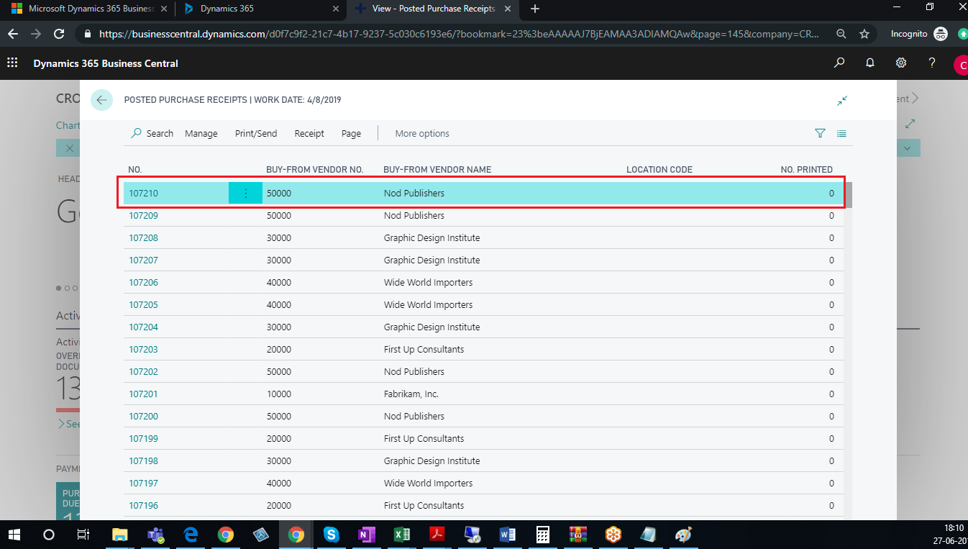Reload the page in the browser
This screenshot has width=968, height=549.
click(60, 34)
